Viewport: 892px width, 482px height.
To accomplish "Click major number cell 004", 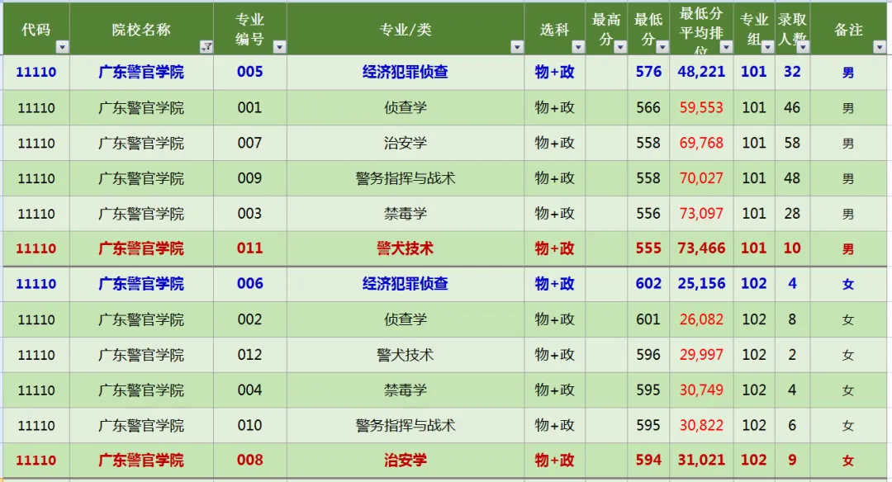I will click(x=249, y=390).
